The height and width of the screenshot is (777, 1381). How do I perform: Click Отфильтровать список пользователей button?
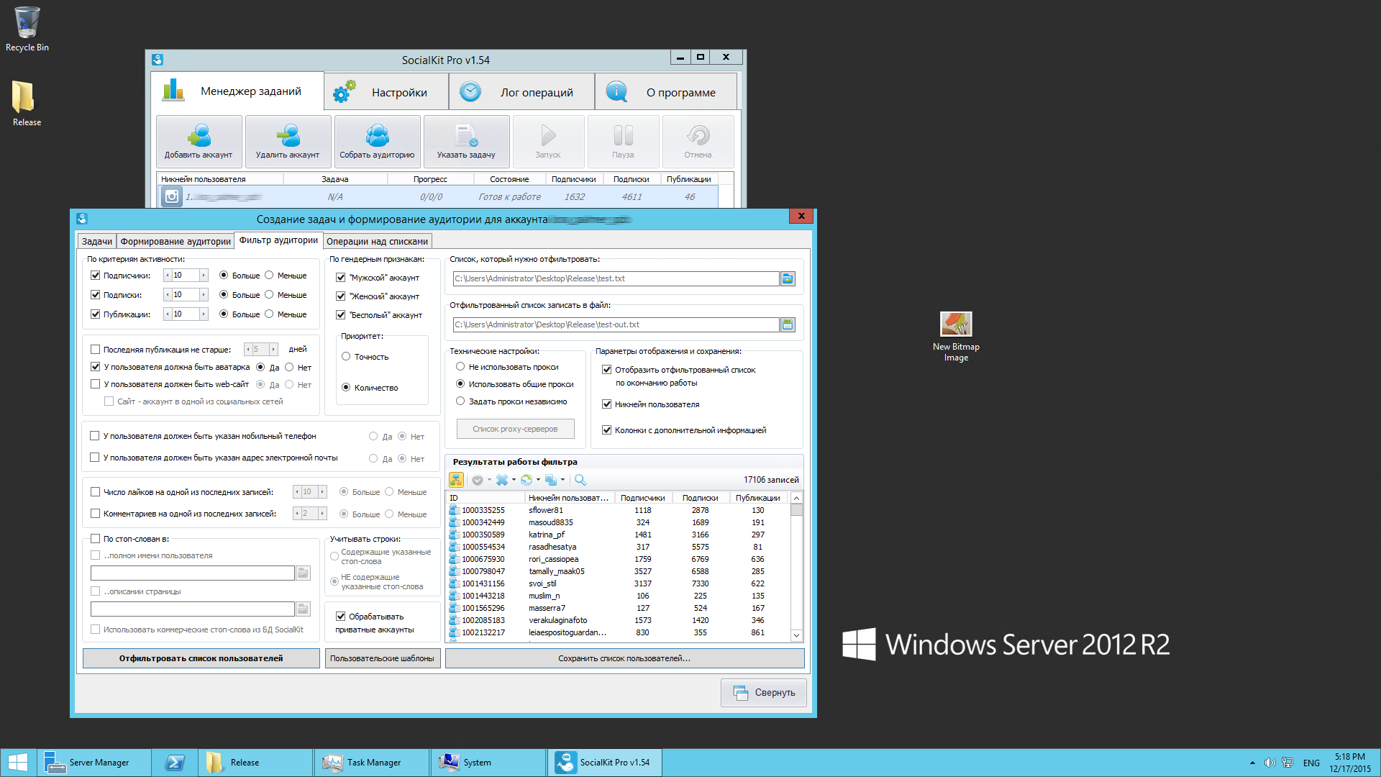click(201, 658)
